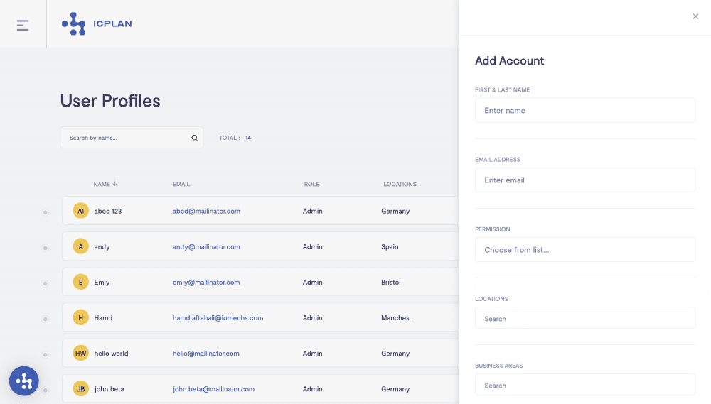Viewport: 711px width, 404px height.
Task: Click the Emly avatar icon
Action: 81,282
